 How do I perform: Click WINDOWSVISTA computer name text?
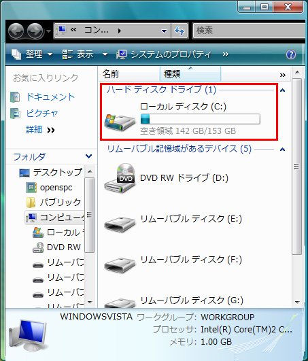click(x=97, y=317)
